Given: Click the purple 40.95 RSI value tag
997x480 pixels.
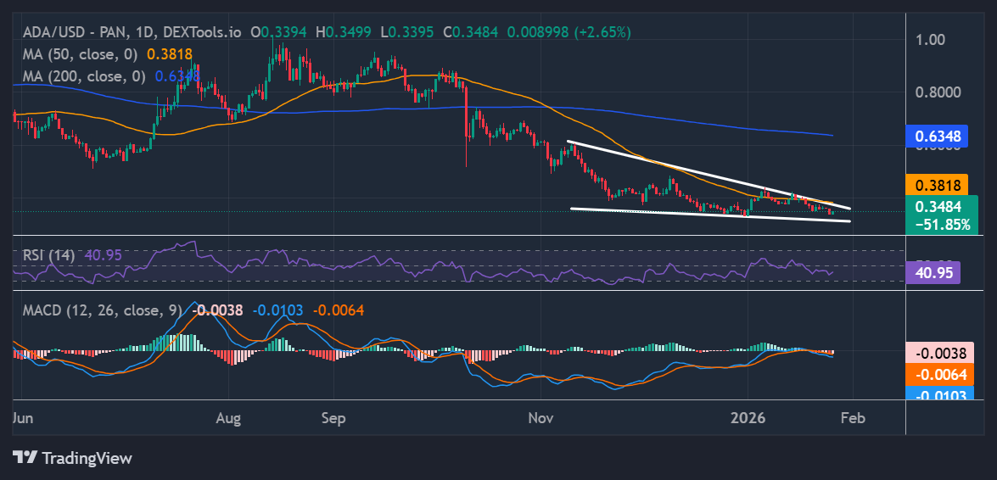Looking at the screenshot, I should [x=933, y=272].
